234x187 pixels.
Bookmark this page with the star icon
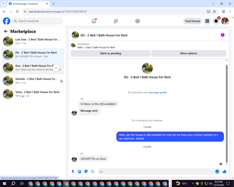[x=214, y=12]
